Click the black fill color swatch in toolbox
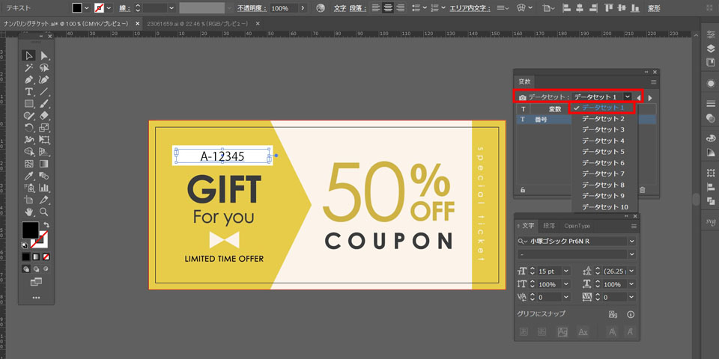Viewport: 719px width, 359px height. point(30,230)
